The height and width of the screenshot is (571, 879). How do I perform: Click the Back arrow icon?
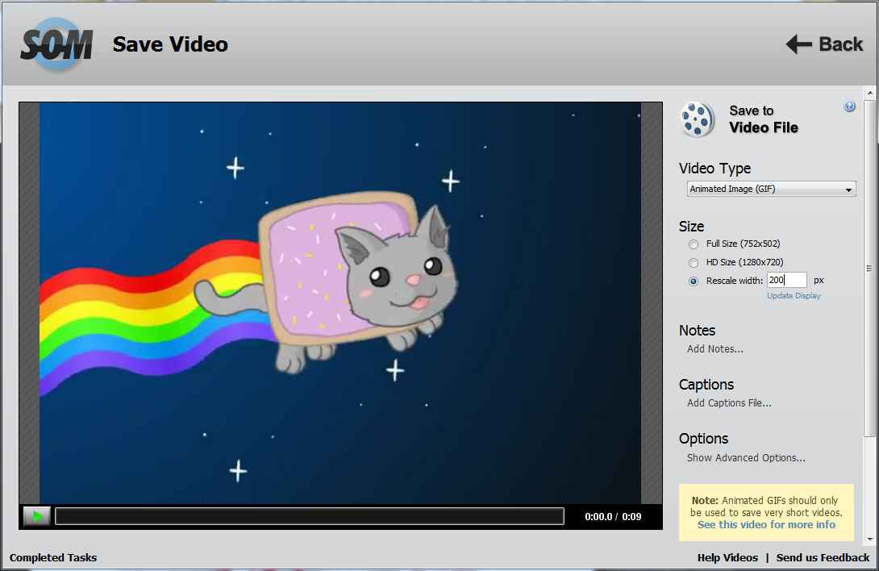(x=799, y=44)
